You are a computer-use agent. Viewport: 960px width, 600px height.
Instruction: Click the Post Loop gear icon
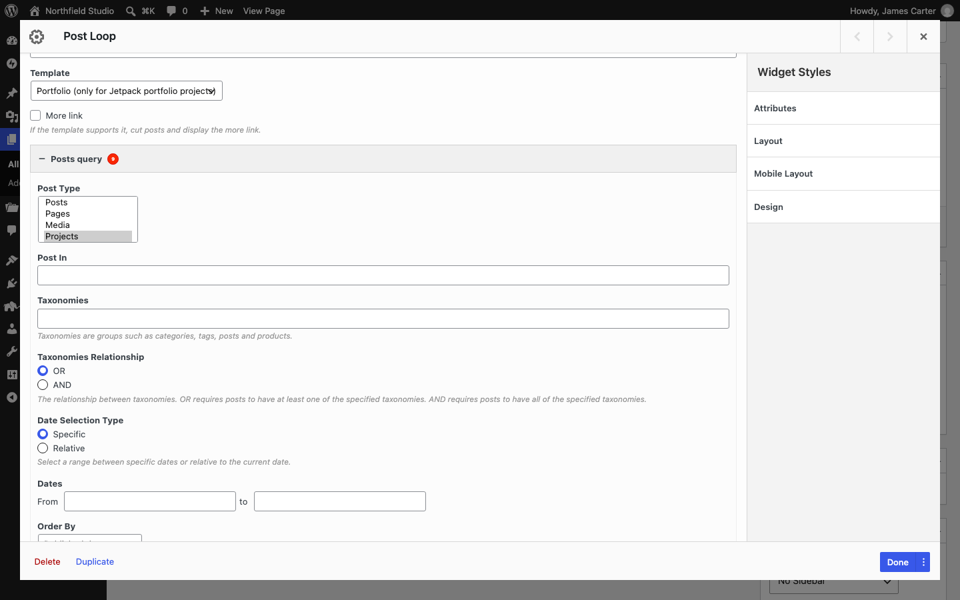tap(37, 37)
